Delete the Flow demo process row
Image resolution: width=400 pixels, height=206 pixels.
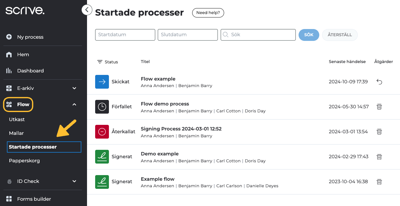379,107
